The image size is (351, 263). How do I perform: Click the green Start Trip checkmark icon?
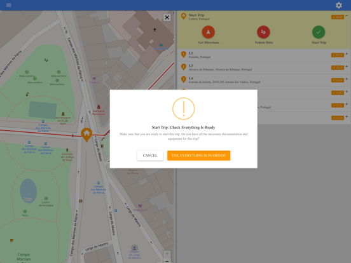(319, 32)
